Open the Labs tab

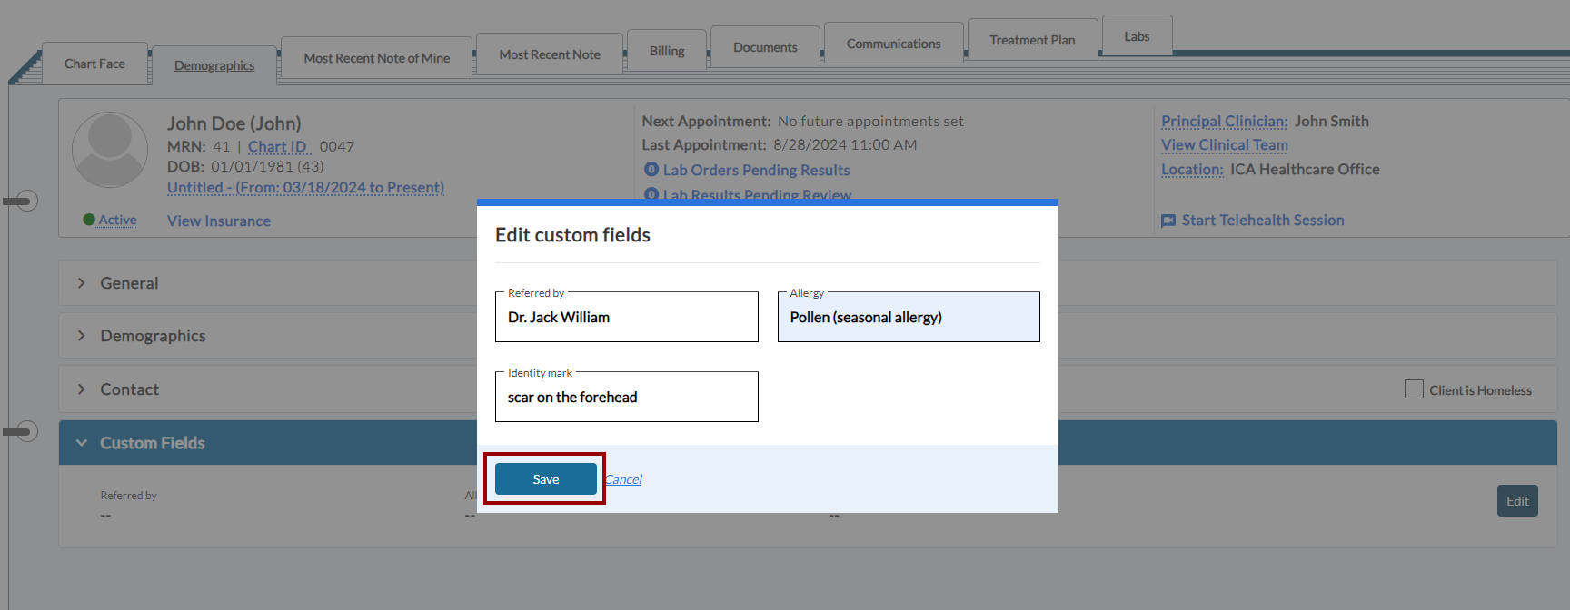pos(1137,36)
